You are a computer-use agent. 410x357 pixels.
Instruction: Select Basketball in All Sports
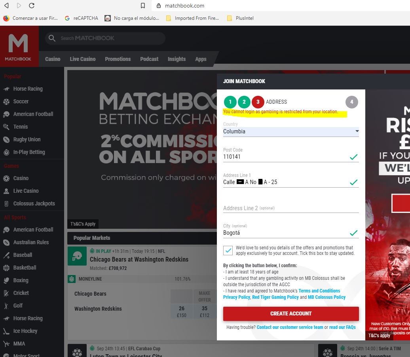point(32,268)
